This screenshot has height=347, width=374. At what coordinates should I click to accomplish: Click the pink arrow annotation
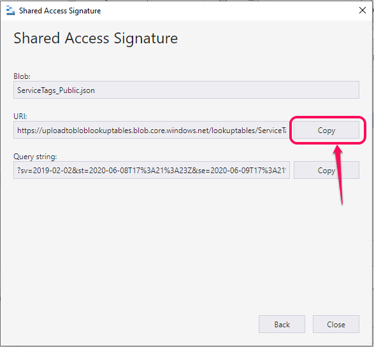coord(339,175)
